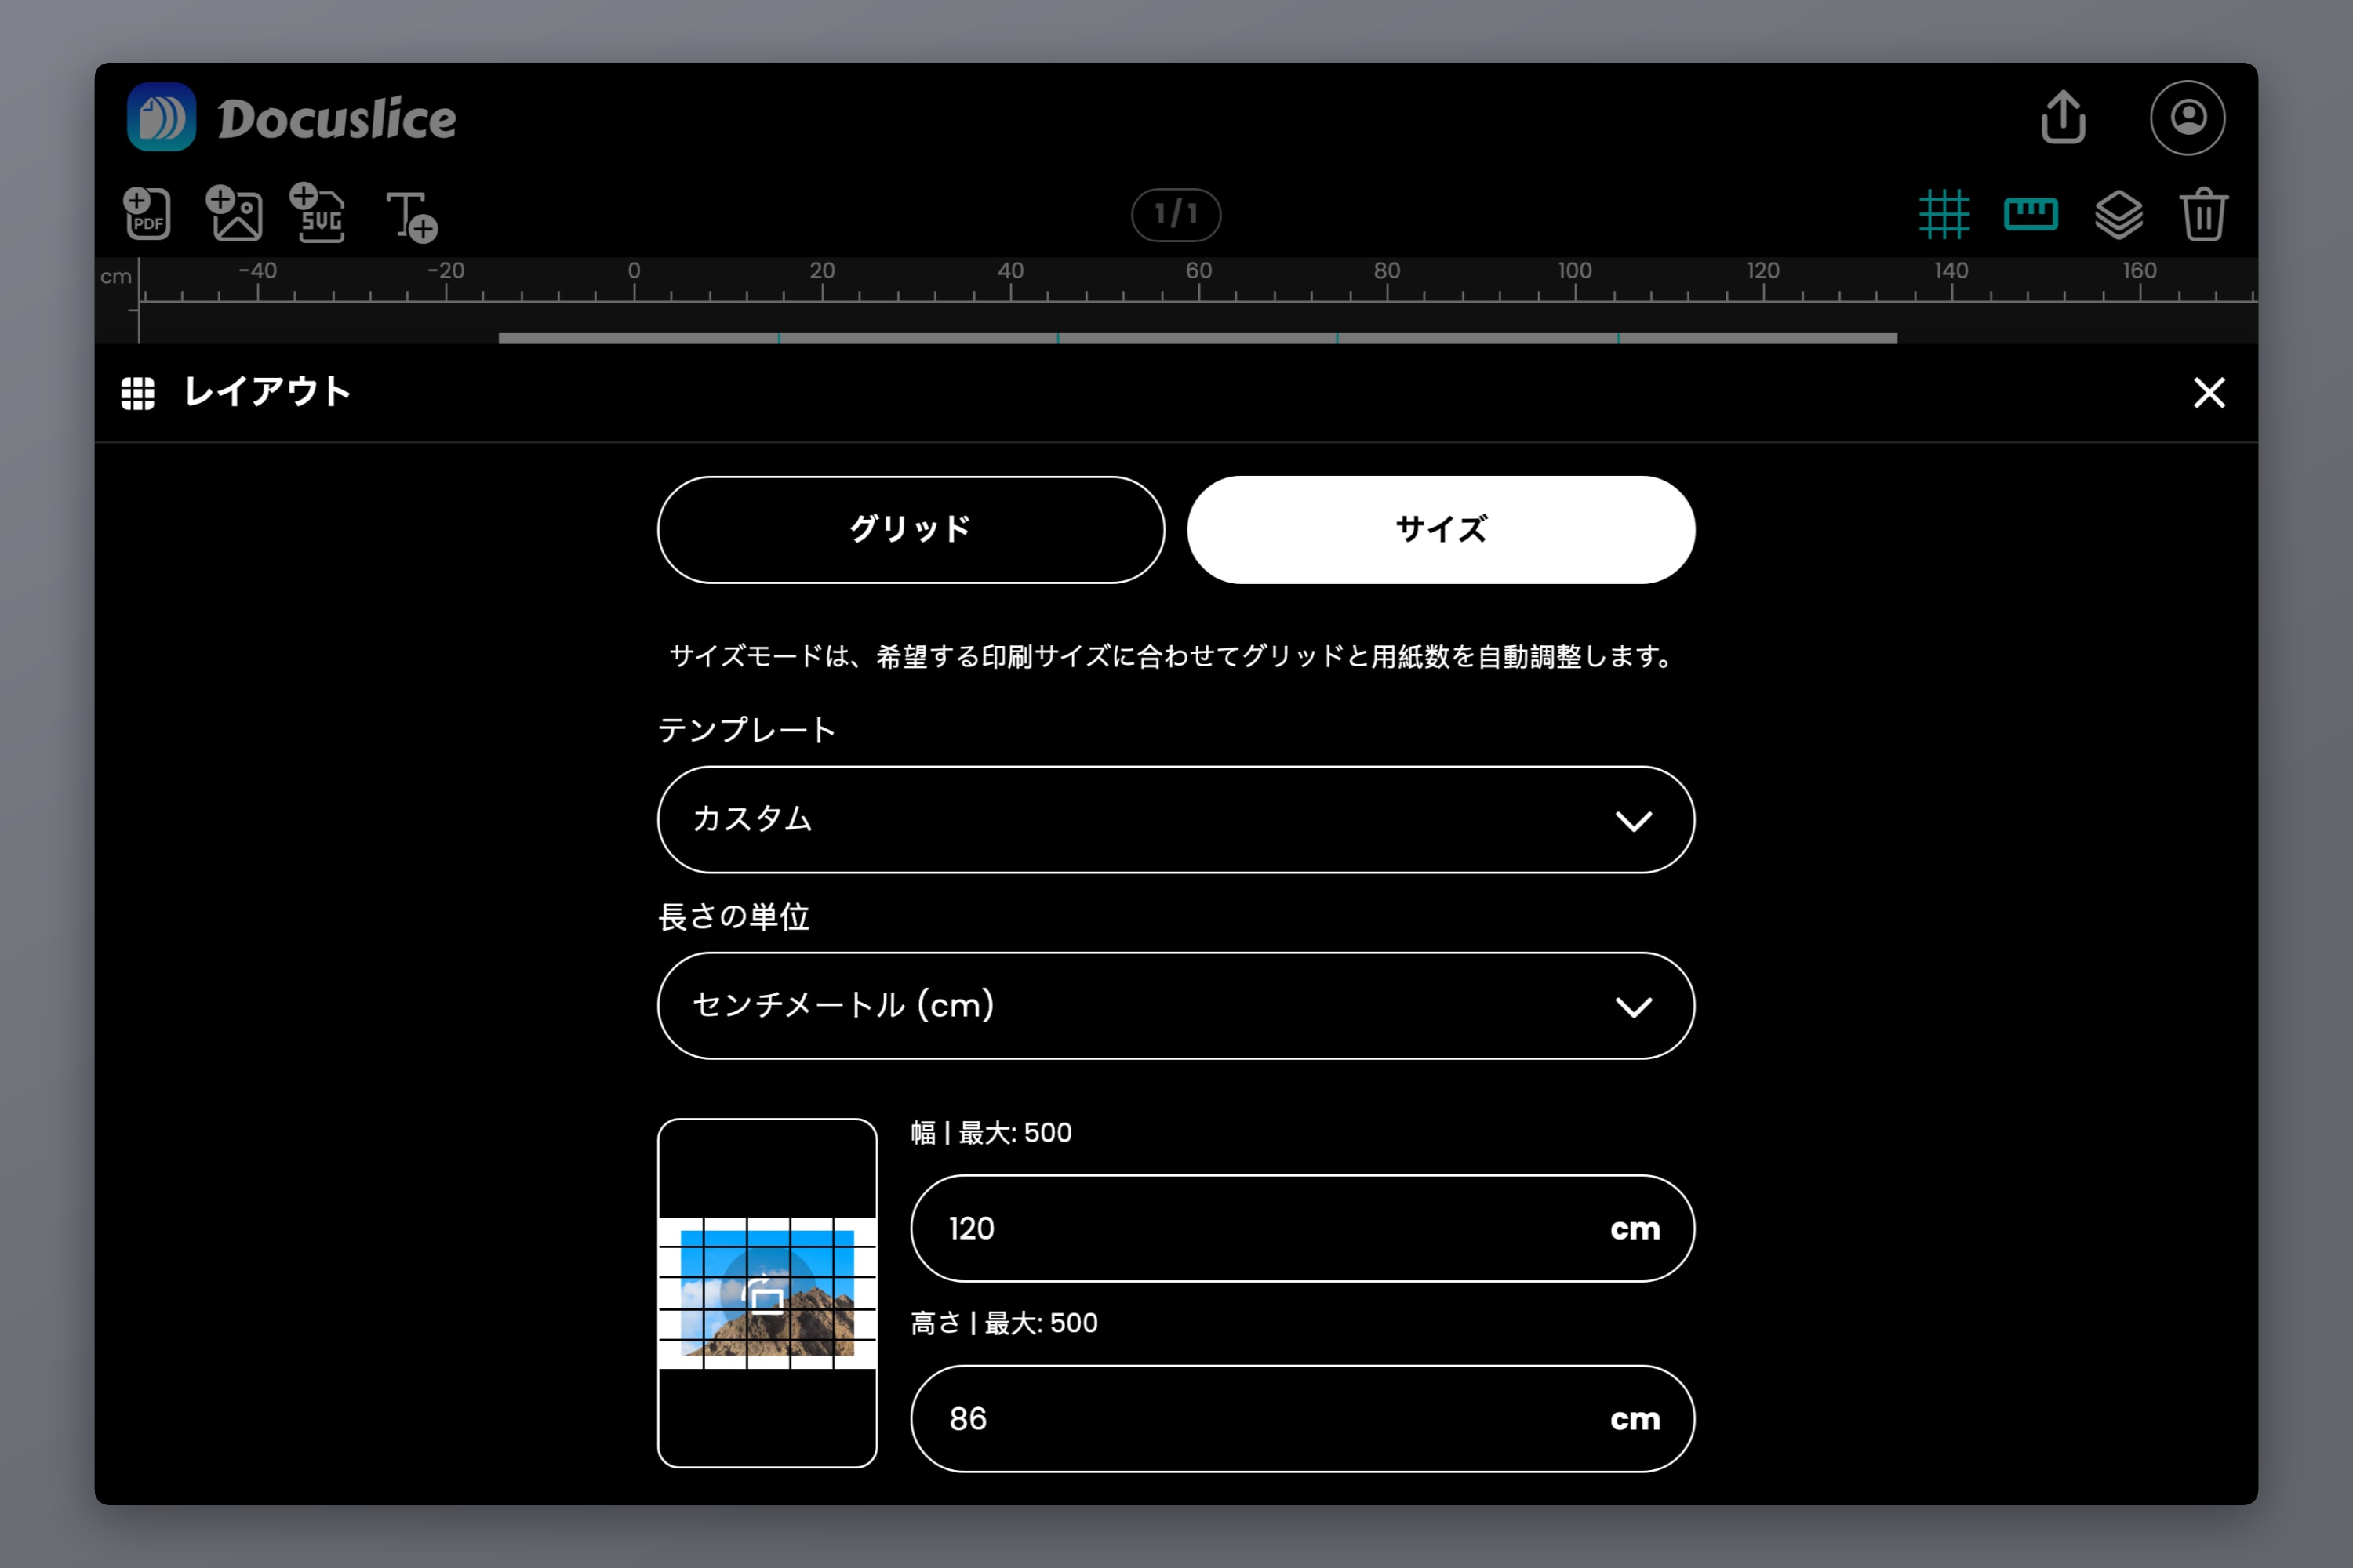Viewport: 2353px width, 1568px height.
Task: Click the 1/1 page indicator
Action: [1176, 214]
